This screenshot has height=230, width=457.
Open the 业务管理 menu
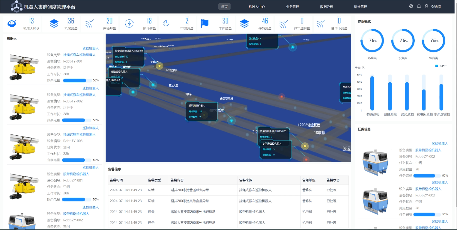coord(293,7)
